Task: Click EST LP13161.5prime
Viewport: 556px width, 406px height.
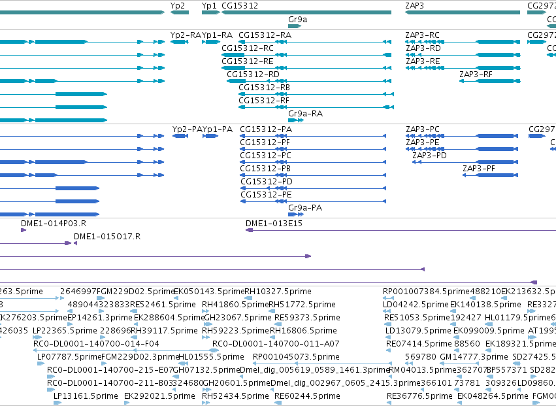Action: 86,396
